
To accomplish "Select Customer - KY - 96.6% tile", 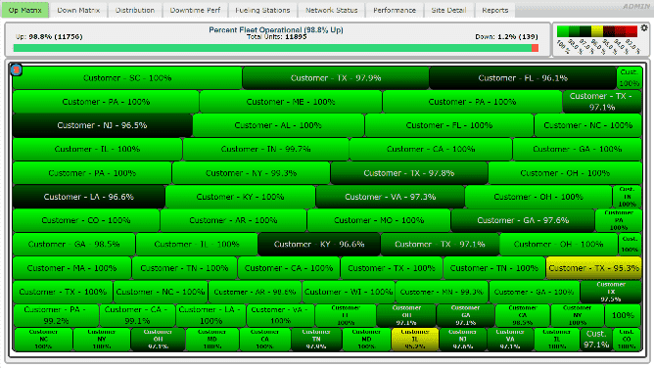I will [x=319, y=245].
